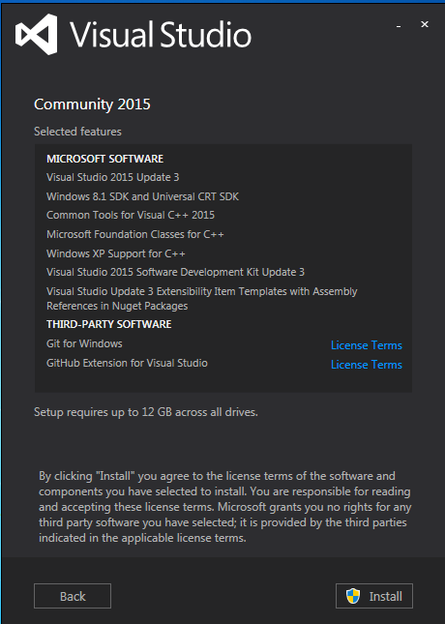
Task: Start setup with the Install button
Action: 374,596
